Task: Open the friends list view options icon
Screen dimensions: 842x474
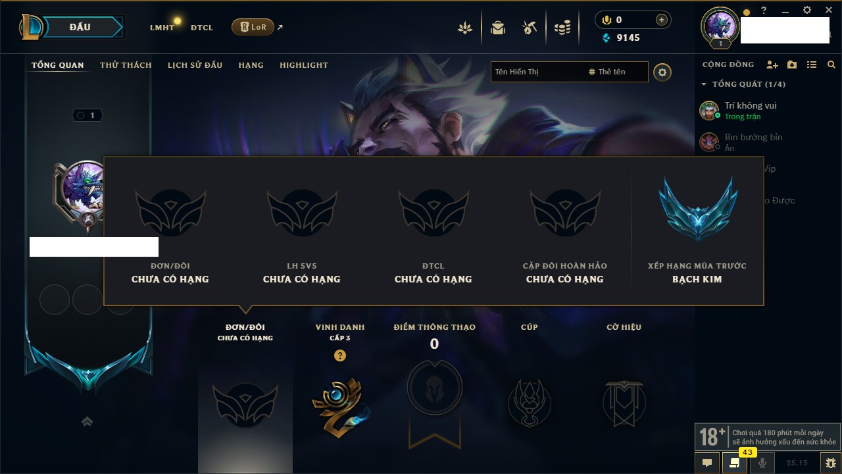Action: tap(812, 65)
